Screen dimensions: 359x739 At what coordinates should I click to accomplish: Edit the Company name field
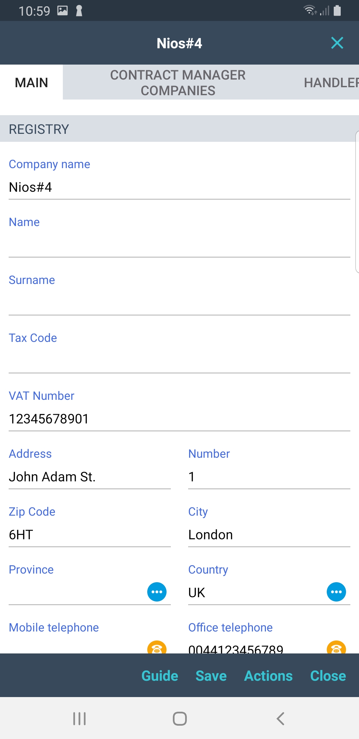tap(179, 187)
